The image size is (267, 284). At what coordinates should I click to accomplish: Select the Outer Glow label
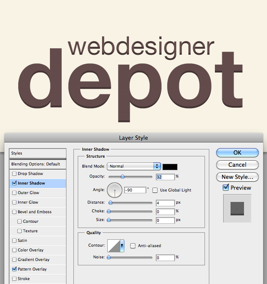pyautogui.click(x=29, y=193)
